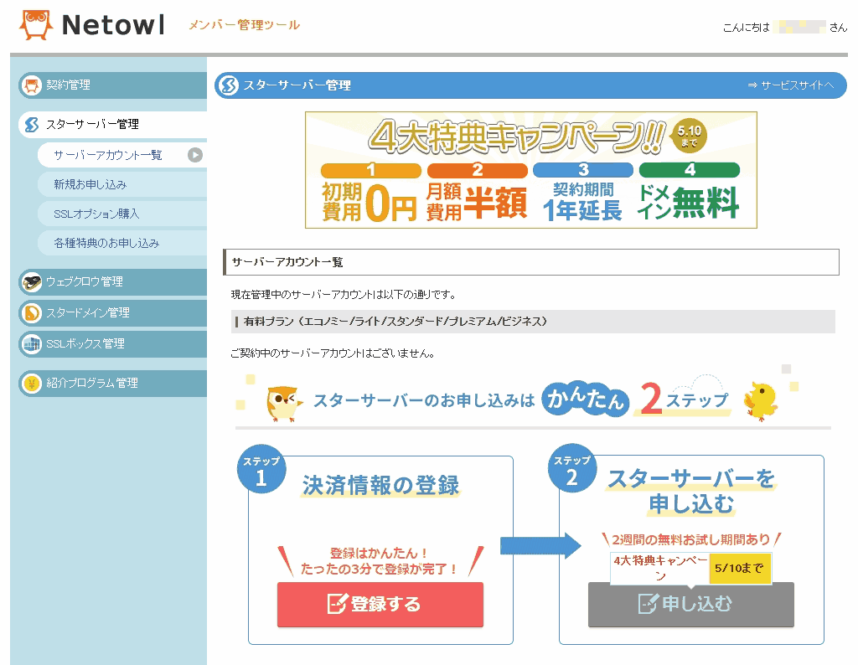Select サーバーアカウント一覧 submenu item
The image size is (858, 665).
(122, 155)
